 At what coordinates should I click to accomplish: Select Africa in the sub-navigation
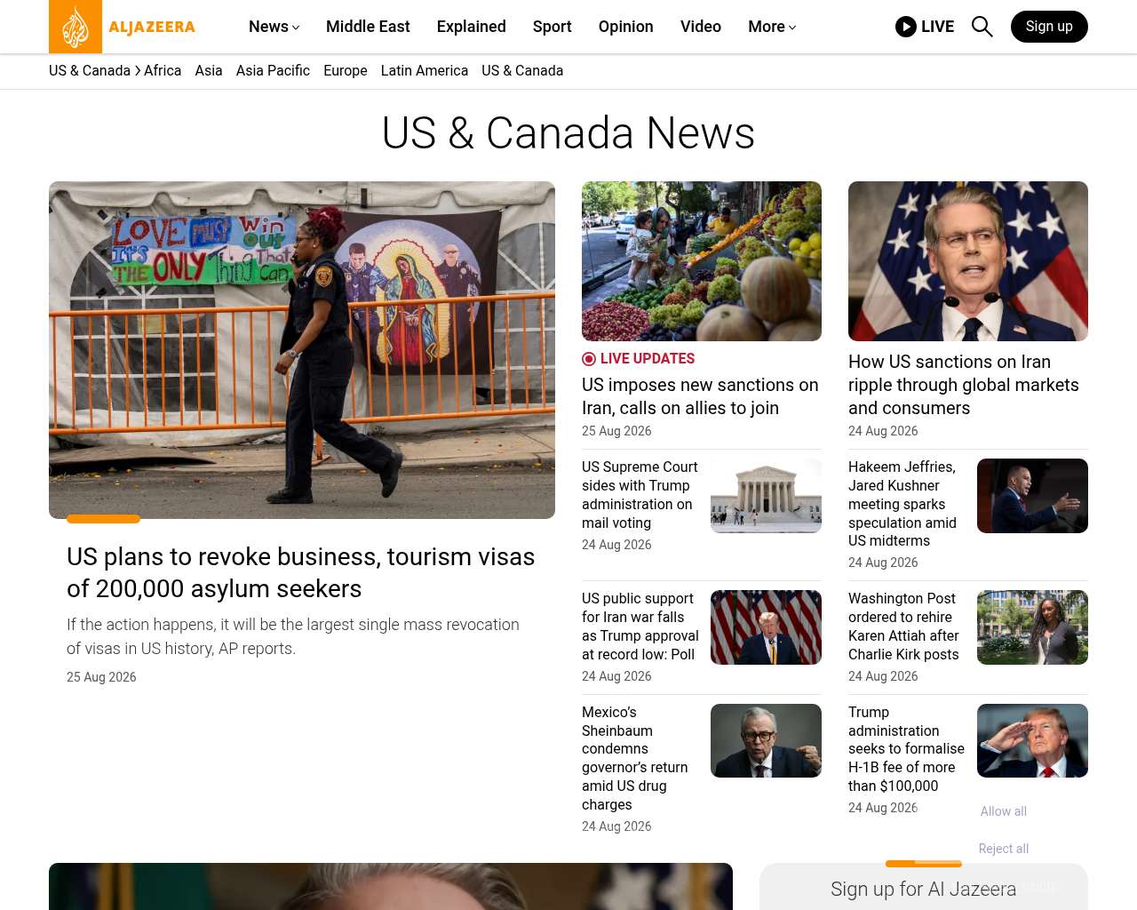click(163, 71)
